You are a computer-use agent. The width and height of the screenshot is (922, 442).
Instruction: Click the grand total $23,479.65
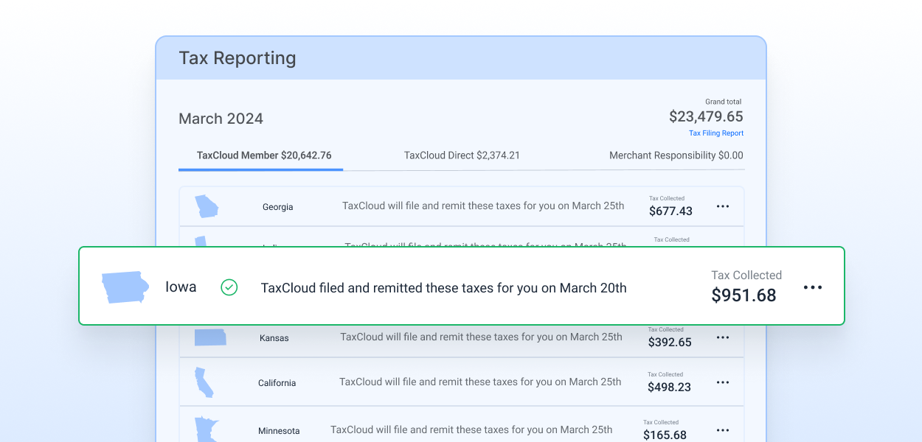tap(706, 116)
